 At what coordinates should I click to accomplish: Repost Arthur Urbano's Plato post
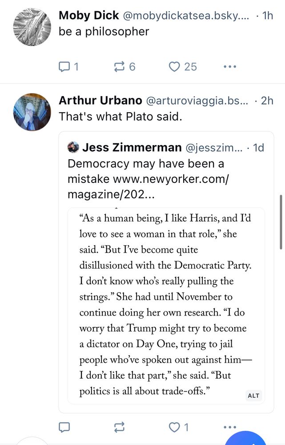(x=120, y=427)
